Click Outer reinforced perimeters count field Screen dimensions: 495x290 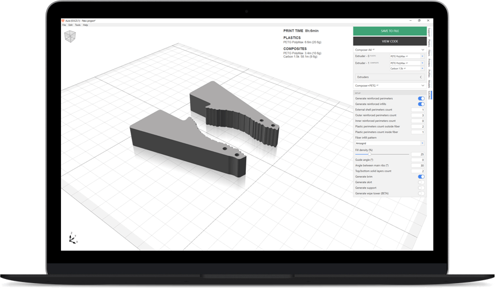click(x=418, y=116)
